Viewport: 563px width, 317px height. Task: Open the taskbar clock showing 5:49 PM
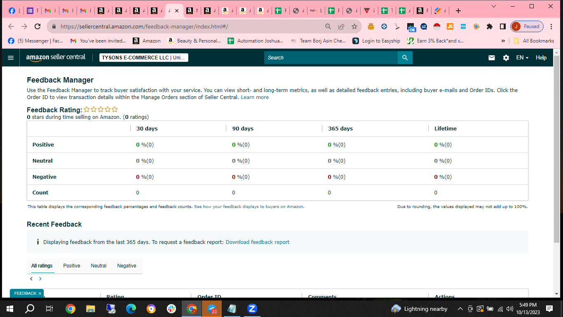point(528,309)
